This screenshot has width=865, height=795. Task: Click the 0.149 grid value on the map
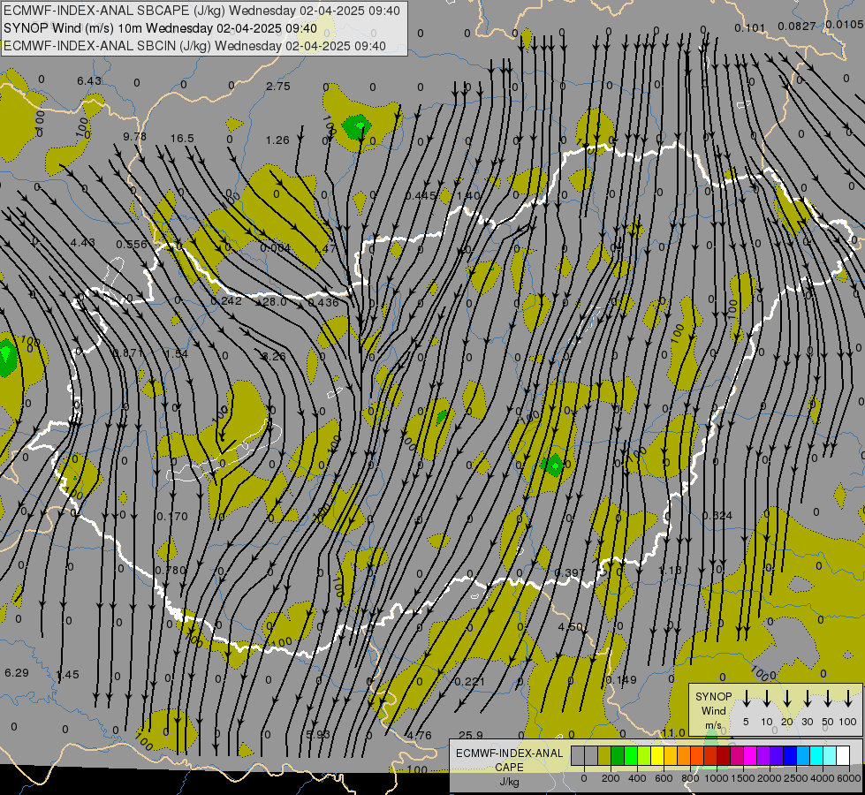click(x=621, y=680)
